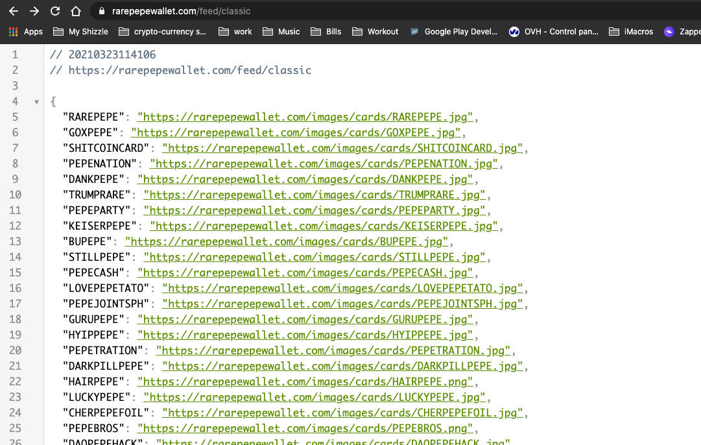Viewport: 701px width, 445px height.
Task: Open the Google Play Developer bookmark
Action: tap(454, 32)
